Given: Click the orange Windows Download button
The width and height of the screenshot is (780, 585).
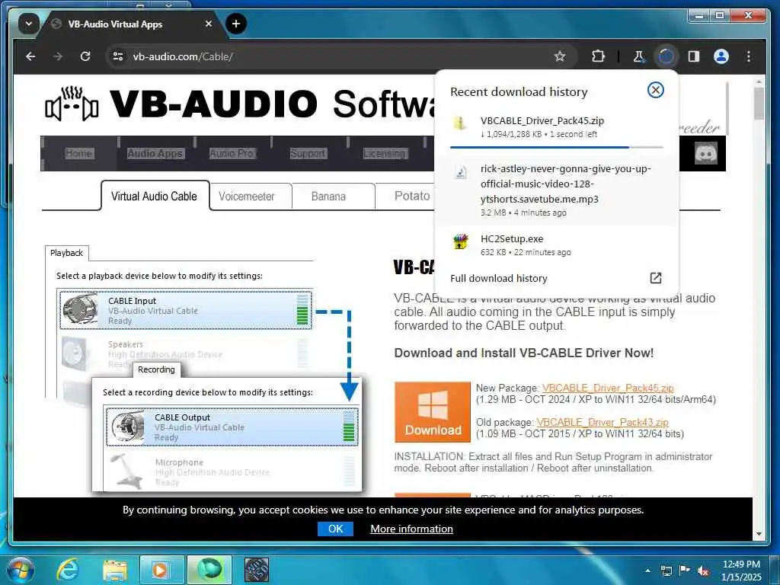Looking at the screenshot, I should [433, 412].
